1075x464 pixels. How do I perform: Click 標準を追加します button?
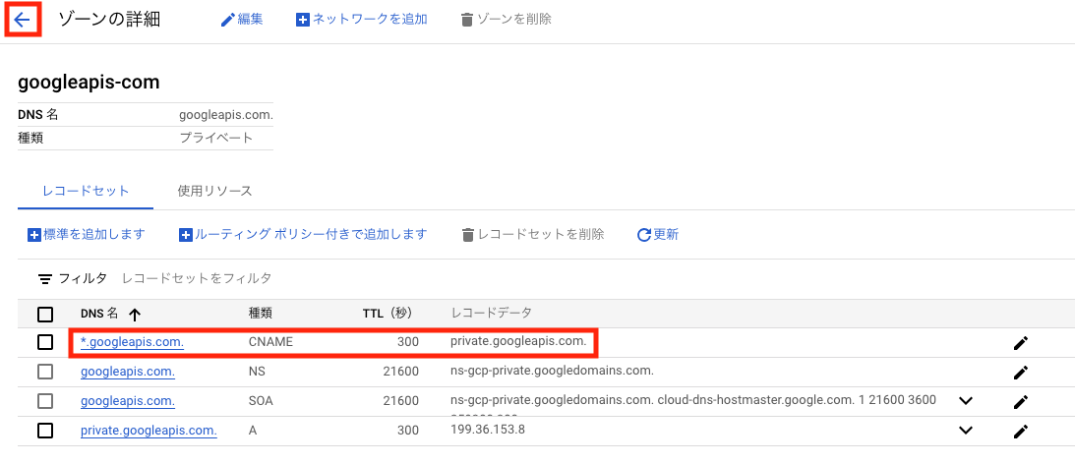pyautogui.click(x=87, y=234)
